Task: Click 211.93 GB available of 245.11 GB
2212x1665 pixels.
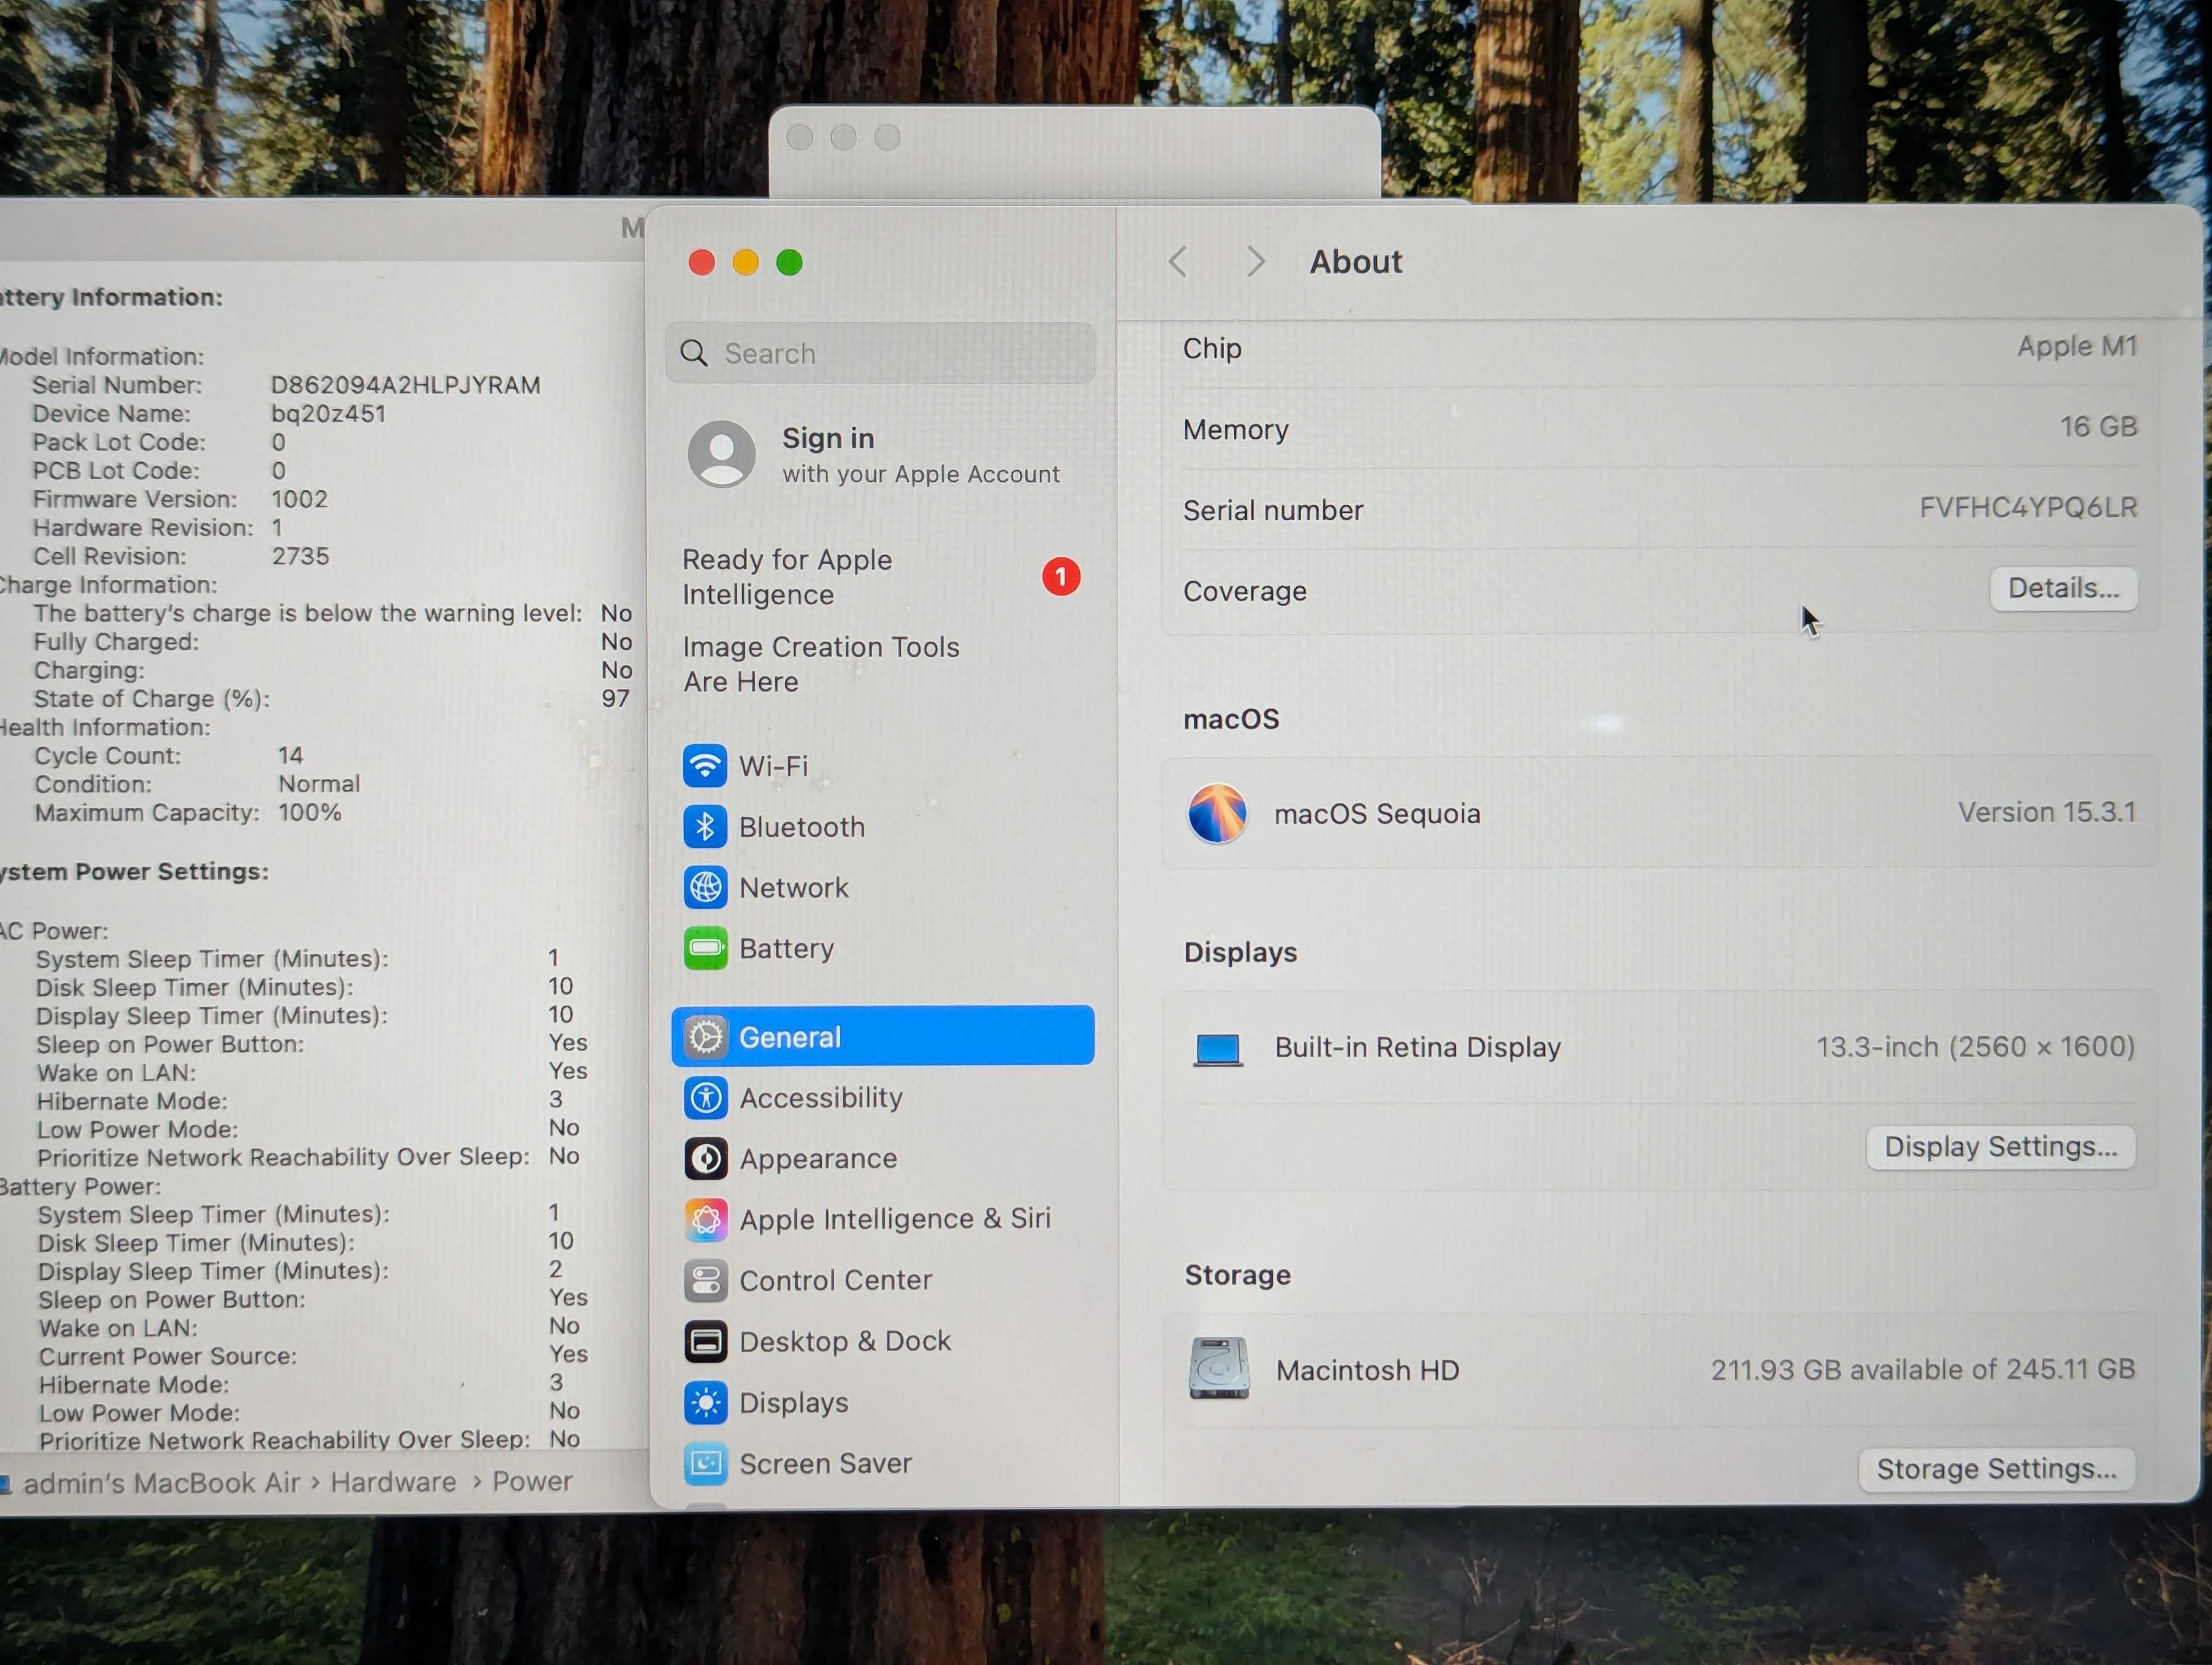Action: [1922, 1369]
